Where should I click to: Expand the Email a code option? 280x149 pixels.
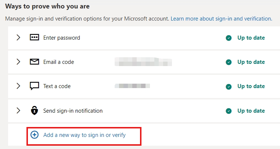(x=18, y=62)
